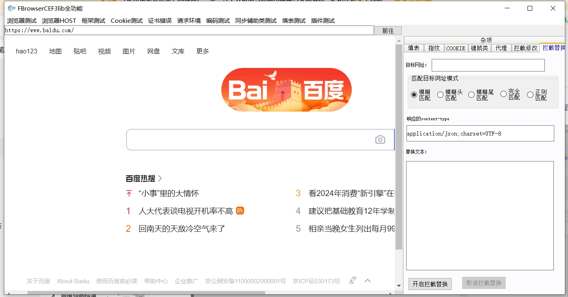Screen dimensions: 568x297
Task: Open the 同步辅助类测试 menu
Action: click(x=256, y=21)
